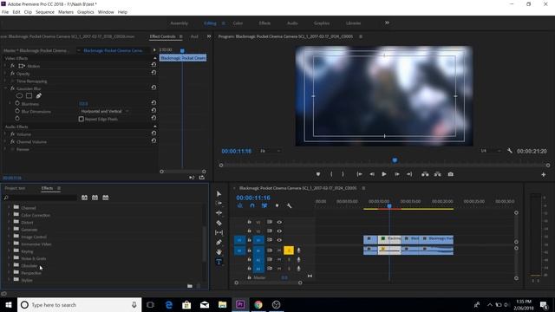Toggle V3 track output eye
555x312 pixels.
pyautogui.click(x=279, y=222)
